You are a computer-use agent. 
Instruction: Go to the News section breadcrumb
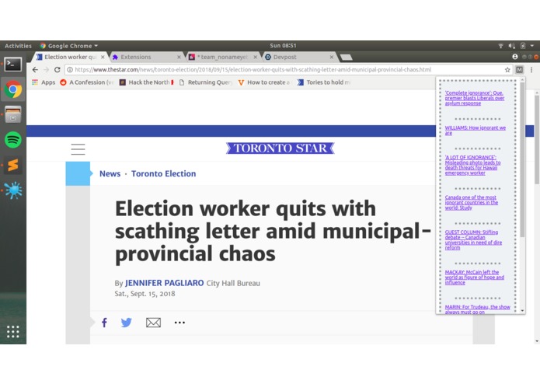click(x=110, y=173)
